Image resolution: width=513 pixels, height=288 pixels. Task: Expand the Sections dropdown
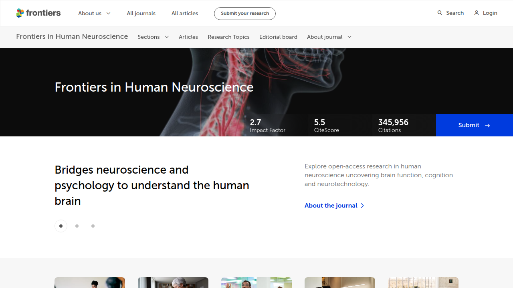tap(153, 37)
